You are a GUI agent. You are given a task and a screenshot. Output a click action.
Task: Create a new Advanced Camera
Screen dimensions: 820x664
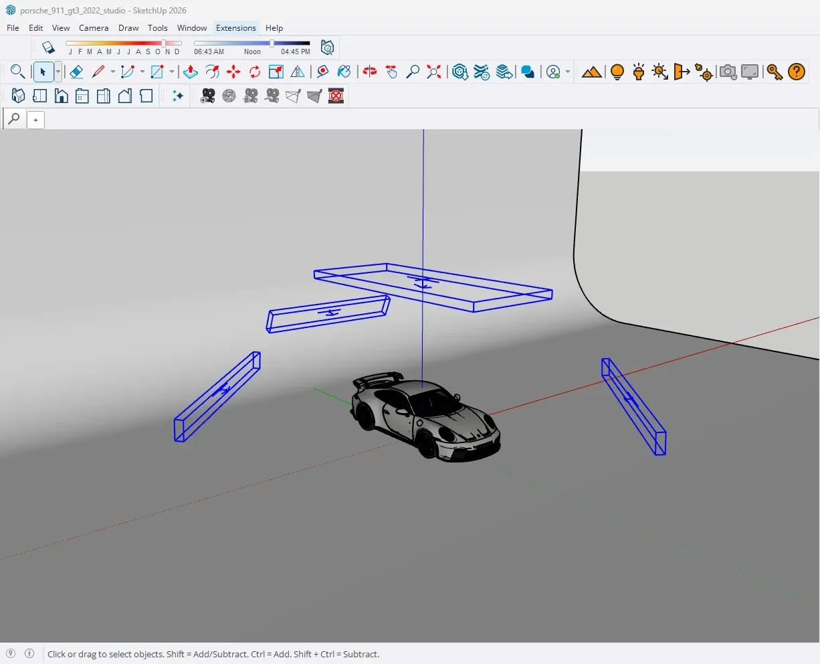click(x=208, y=96)
